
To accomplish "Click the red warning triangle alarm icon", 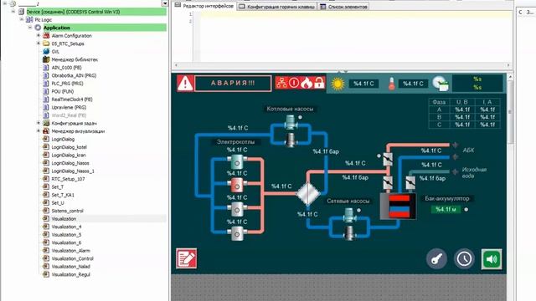I will [x=185, y=84].
